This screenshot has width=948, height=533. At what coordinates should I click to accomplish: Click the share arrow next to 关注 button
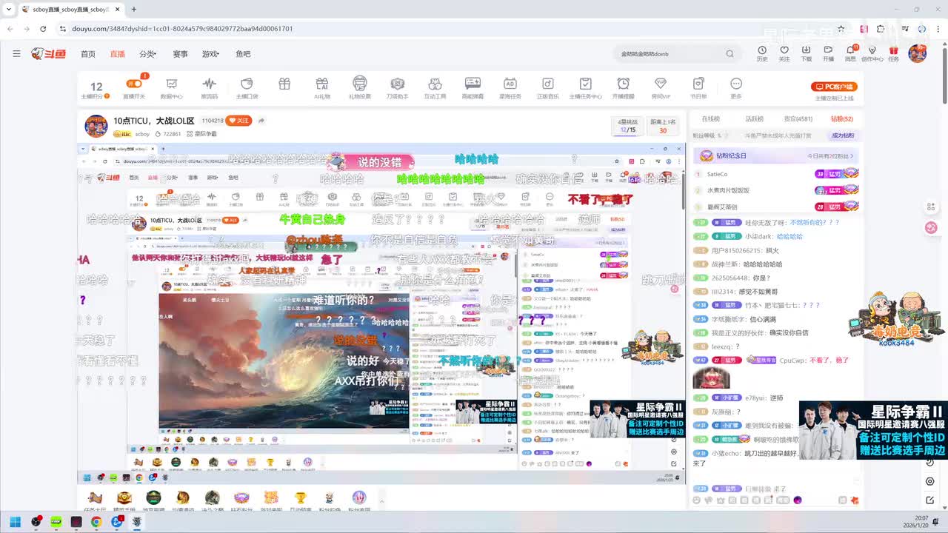click(x=261, y=121)
